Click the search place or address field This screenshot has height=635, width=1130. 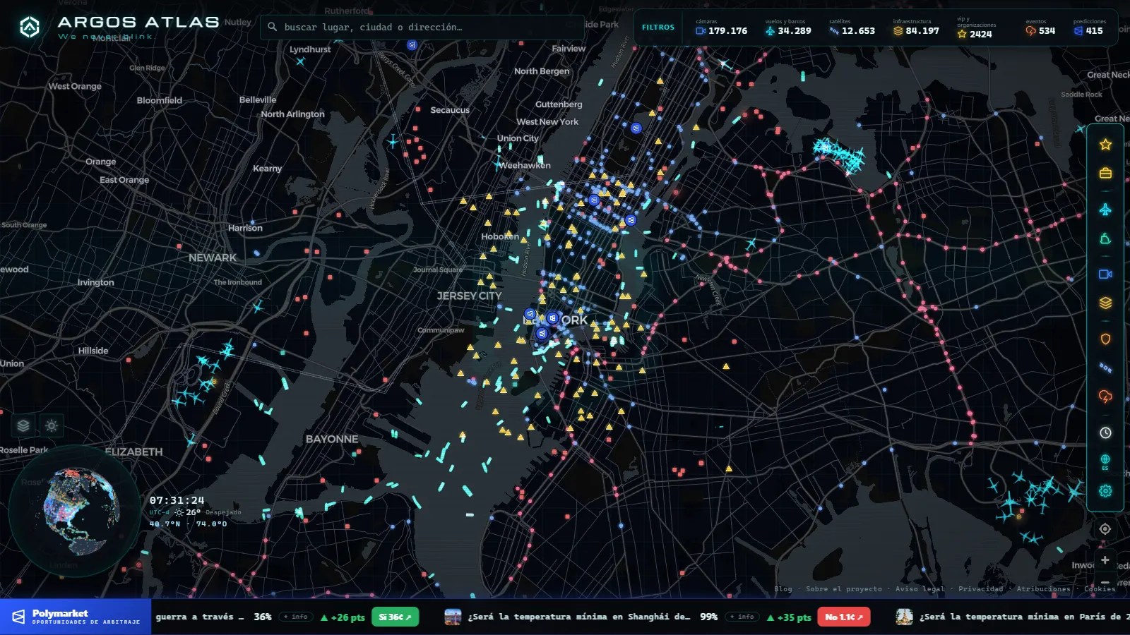(x=422, y=27)
